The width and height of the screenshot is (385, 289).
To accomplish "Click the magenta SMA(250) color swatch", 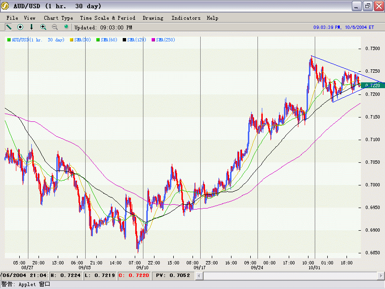I will tap(154, 39).
